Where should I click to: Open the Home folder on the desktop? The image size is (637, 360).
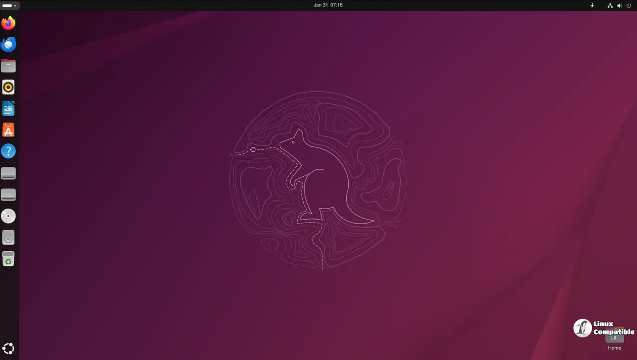(614, 334)
